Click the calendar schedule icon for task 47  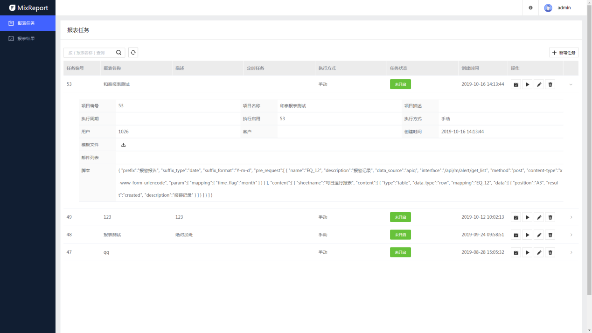515,252
